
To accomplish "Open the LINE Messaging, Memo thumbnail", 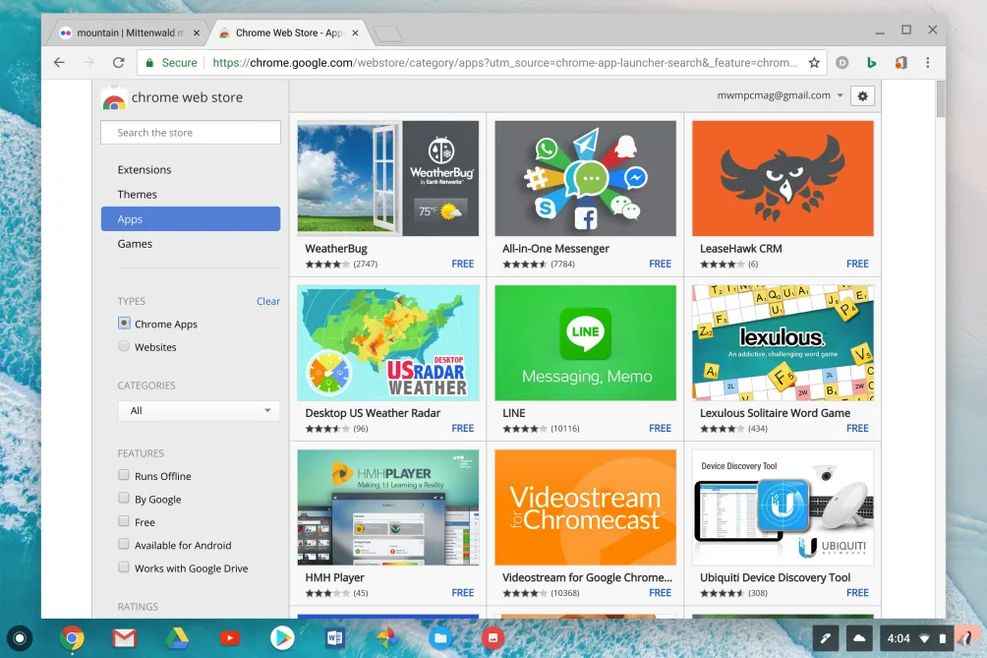I will tap(585, 342).
